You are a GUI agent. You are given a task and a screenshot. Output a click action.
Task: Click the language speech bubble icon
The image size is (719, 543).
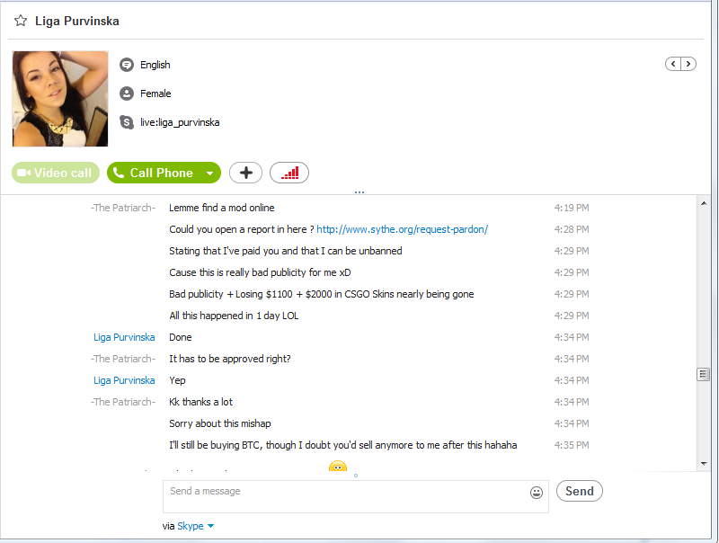[127, 65]
